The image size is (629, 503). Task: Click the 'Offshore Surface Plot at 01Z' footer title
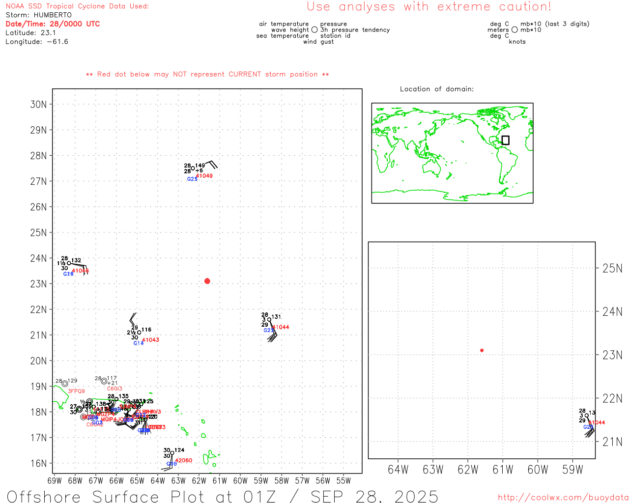click(x=142, y=496)
